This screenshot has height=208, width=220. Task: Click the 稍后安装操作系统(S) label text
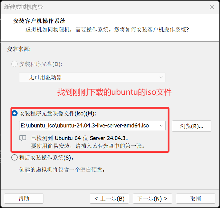coord(47,158)
